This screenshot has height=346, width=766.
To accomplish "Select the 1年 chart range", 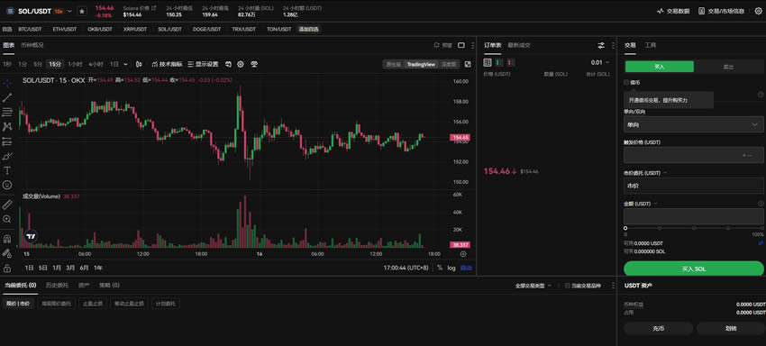I will click(x=98, y=268).
